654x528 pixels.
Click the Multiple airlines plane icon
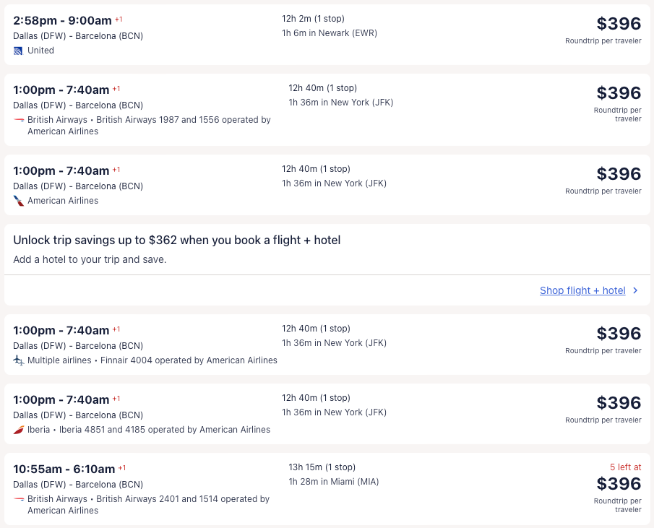[x=19, y=360]
